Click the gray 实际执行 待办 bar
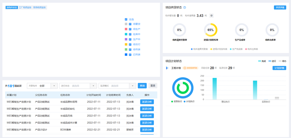Viewport: 291px width, 138px height. (x=277, y=98)
